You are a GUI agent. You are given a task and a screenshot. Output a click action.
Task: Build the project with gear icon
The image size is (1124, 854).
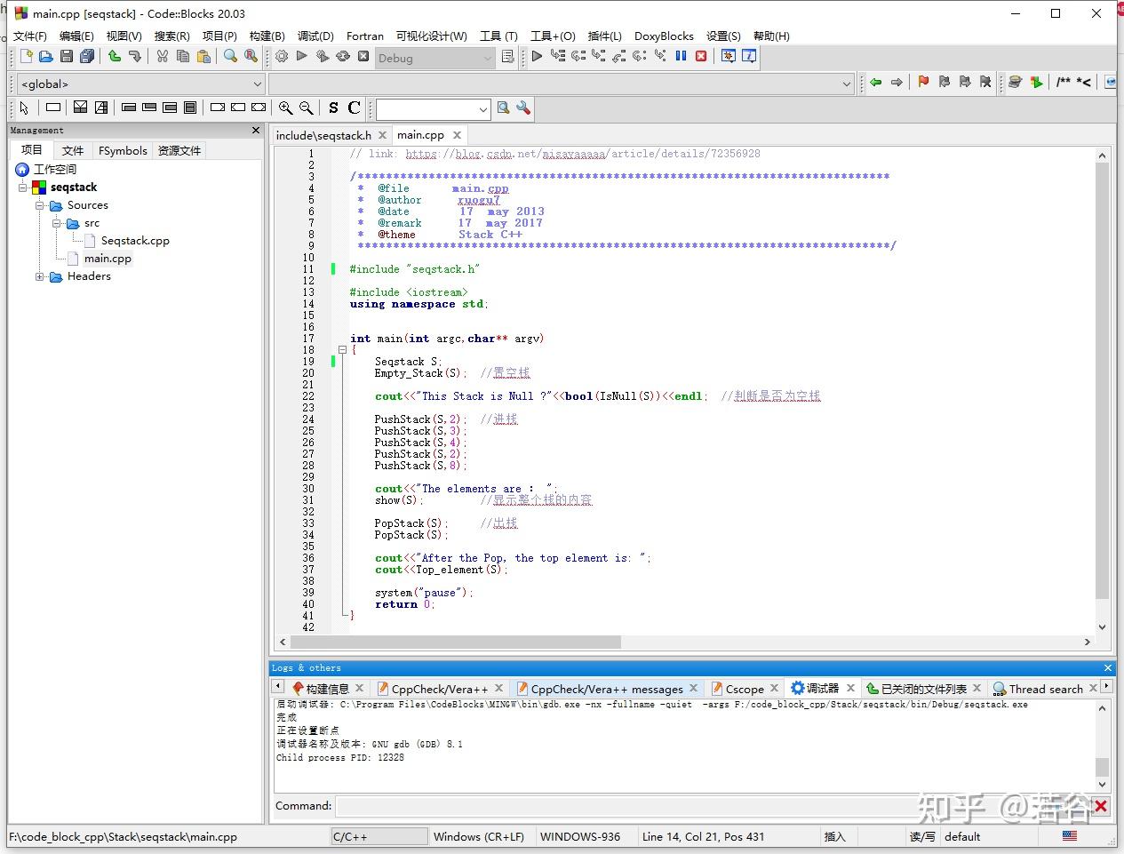(x=282, y=57)
